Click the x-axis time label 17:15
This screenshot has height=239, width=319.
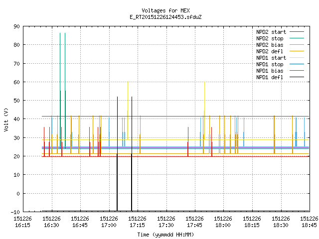138,225
